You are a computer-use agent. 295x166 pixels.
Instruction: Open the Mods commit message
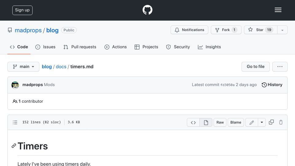[x=49, y=85]
